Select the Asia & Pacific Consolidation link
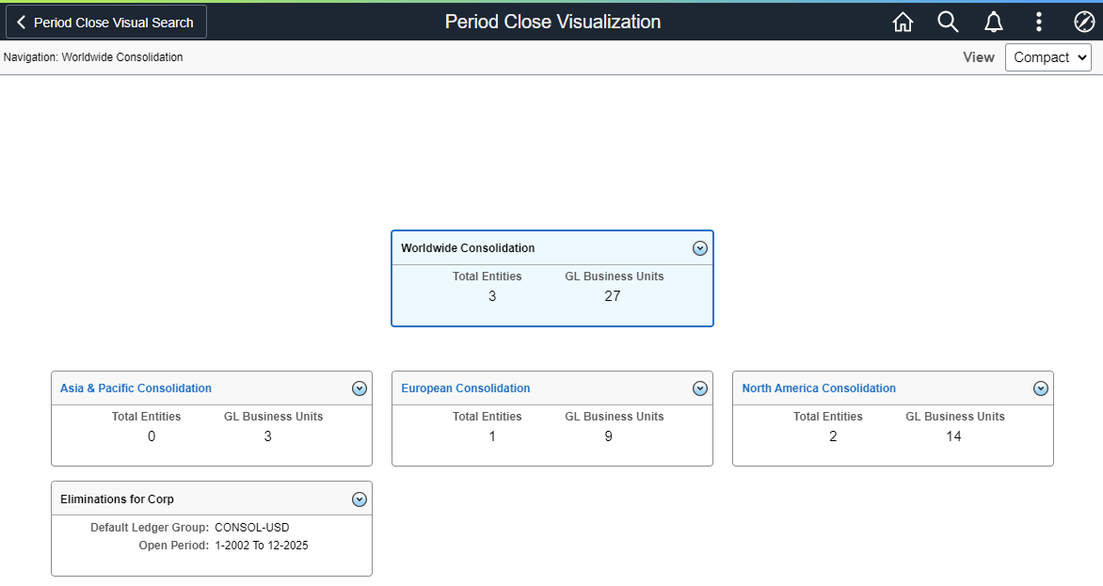 coord(135,388)
